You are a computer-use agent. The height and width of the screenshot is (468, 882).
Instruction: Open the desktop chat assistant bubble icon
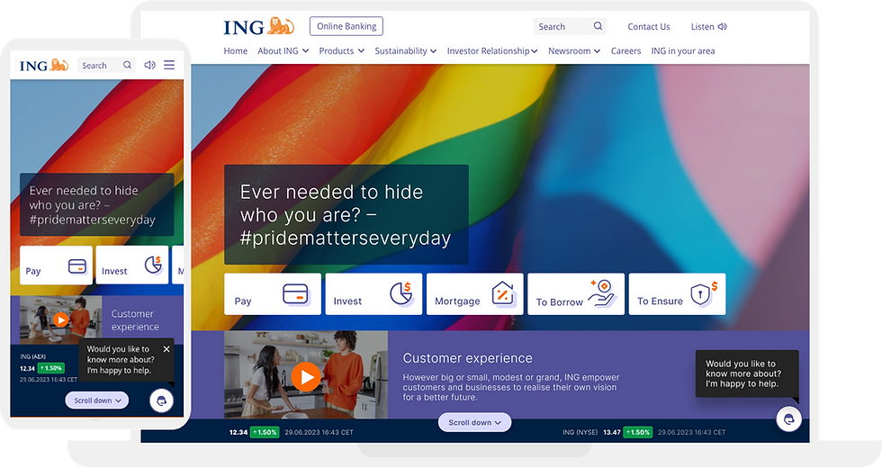pyautogui.click(x=788, y=419)
